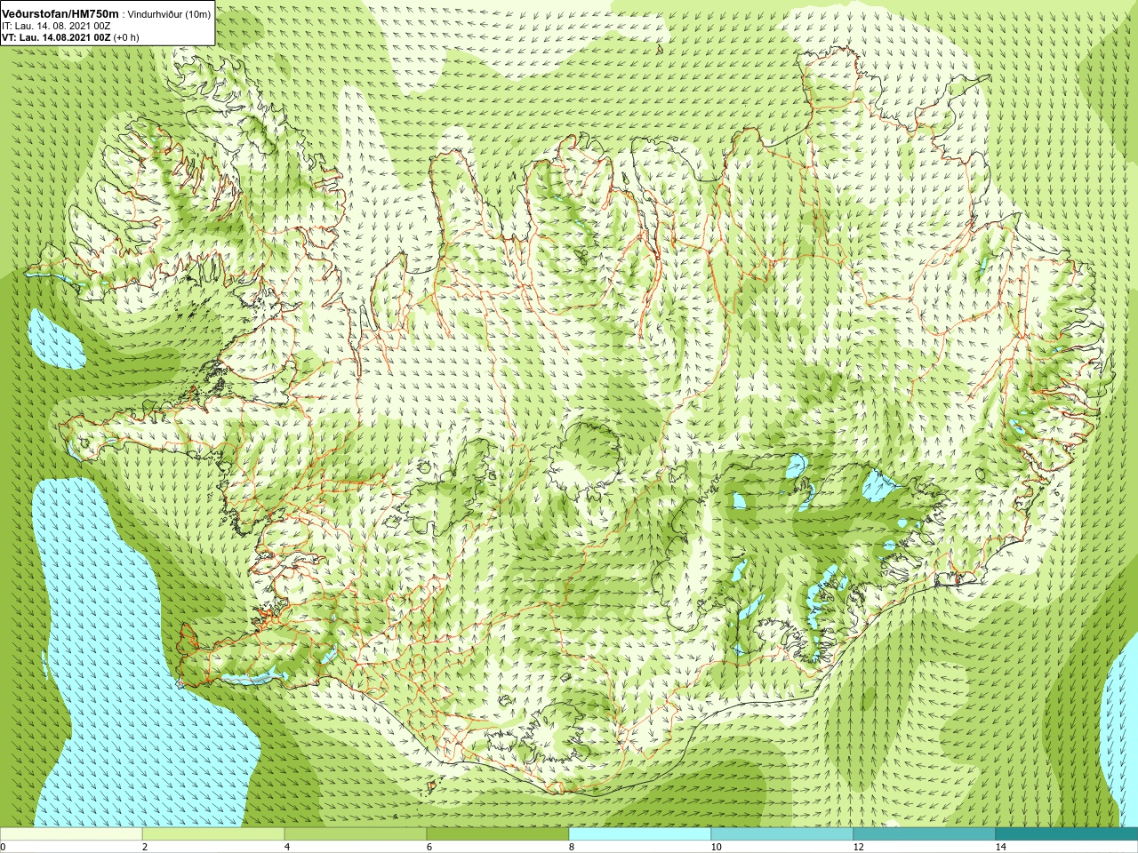Click the pale yellow 0–2 legend swatch
This screenshot has height=853, width=1138.
point(71,834)
